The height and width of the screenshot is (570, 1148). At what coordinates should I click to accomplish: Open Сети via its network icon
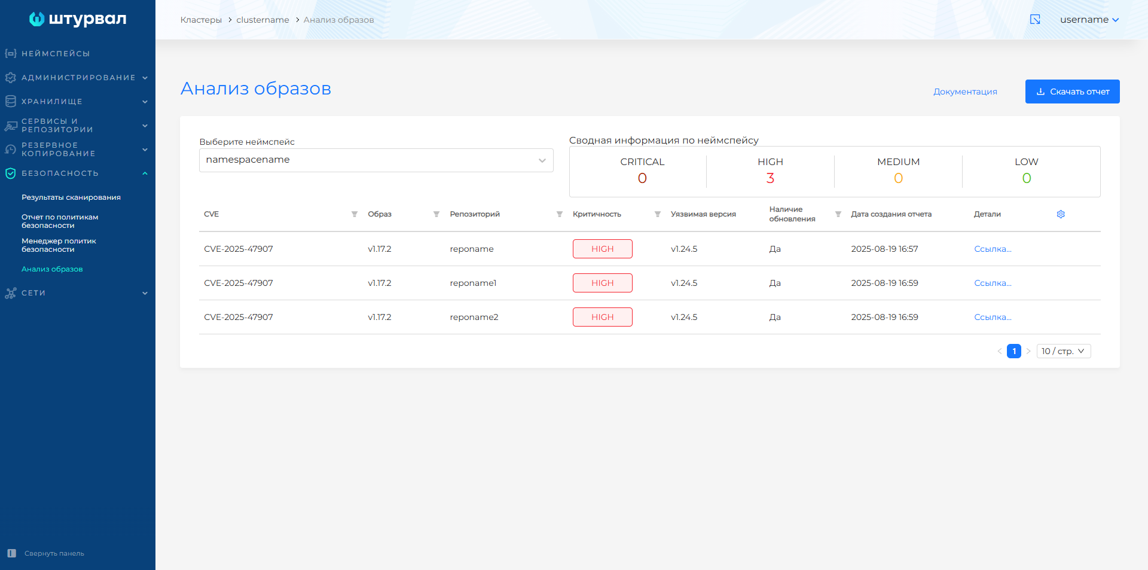click(x=10, y=292)
